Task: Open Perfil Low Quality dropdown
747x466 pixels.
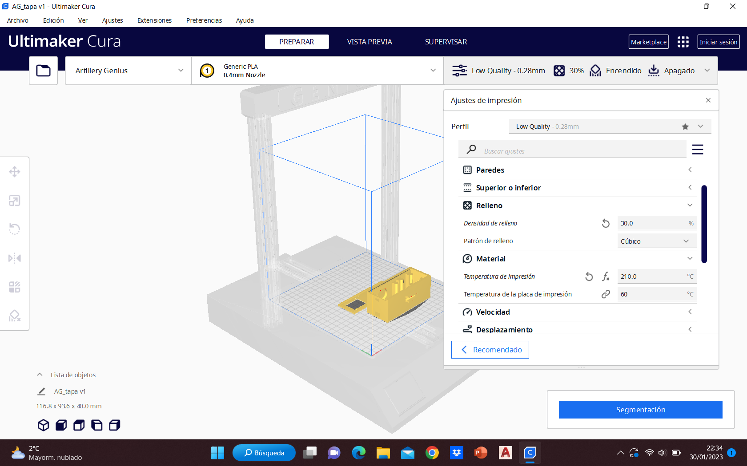Action: coord(610,126)
